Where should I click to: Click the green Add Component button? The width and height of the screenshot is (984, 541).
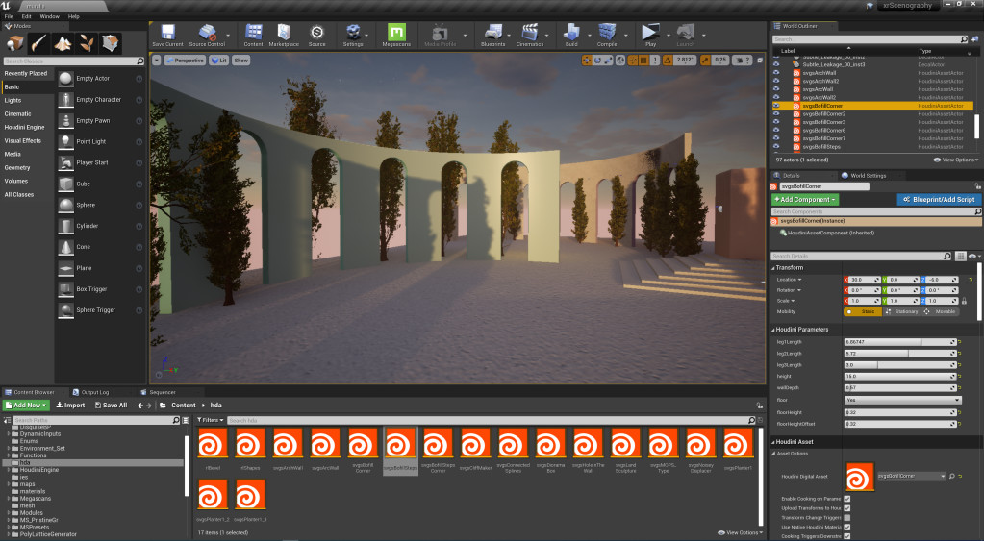click(x=805, y=199)
